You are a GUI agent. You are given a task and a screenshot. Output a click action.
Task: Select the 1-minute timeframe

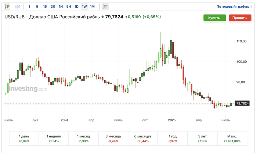[29, 7]
